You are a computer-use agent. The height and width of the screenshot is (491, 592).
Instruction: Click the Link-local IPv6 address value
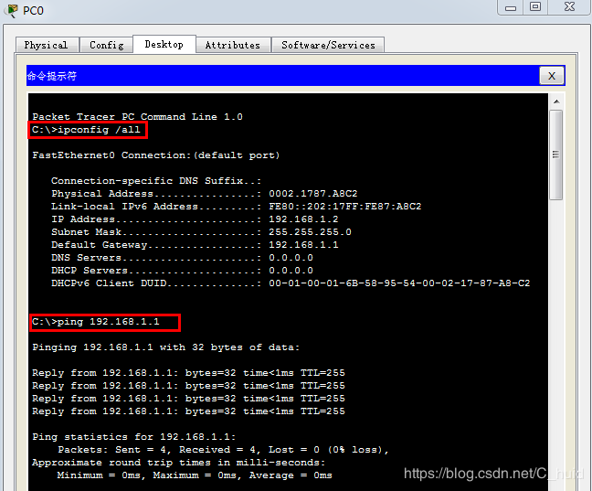coord(345,207)
